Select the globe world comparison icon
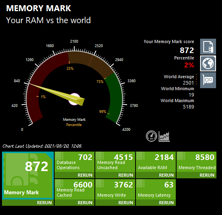Image resolution: width=222 pixels, height=215 pixels. 208,63
